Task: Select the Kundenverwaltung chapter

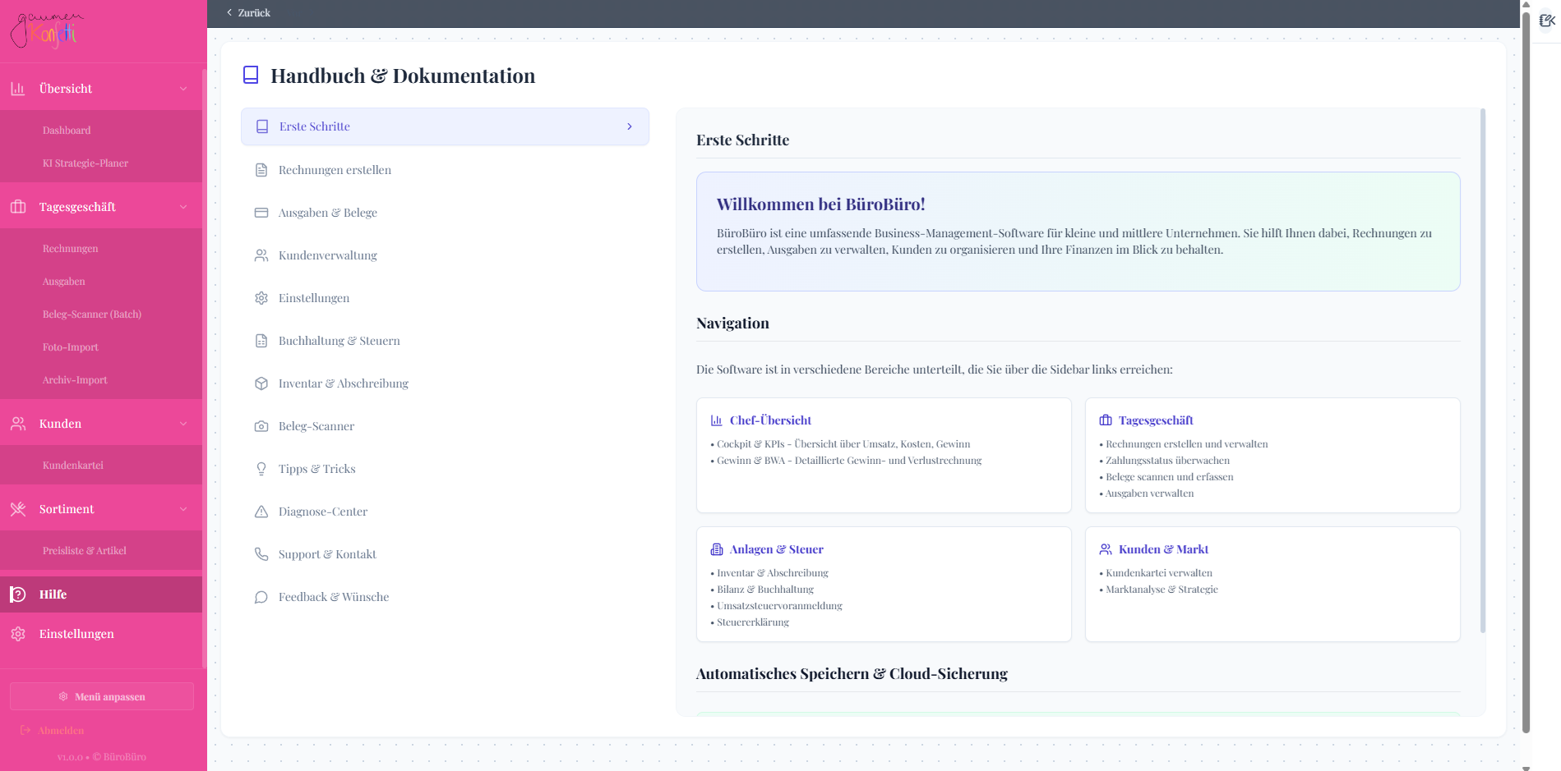Action: coord(445,255)
